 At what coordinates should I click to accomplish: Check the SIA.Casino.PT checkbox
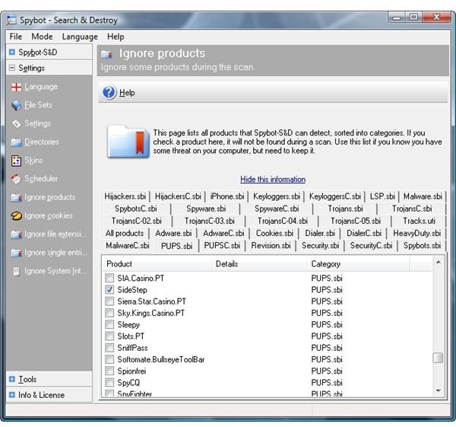(x=109, y=278)
